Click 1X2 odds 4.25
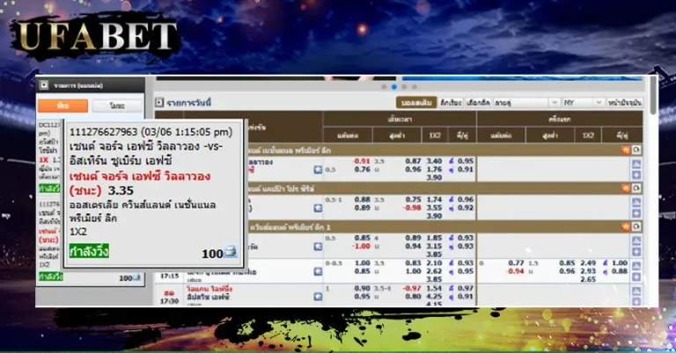Image resolution: width=676 pixels, height=353 pixels. click(x=434, y=297)
